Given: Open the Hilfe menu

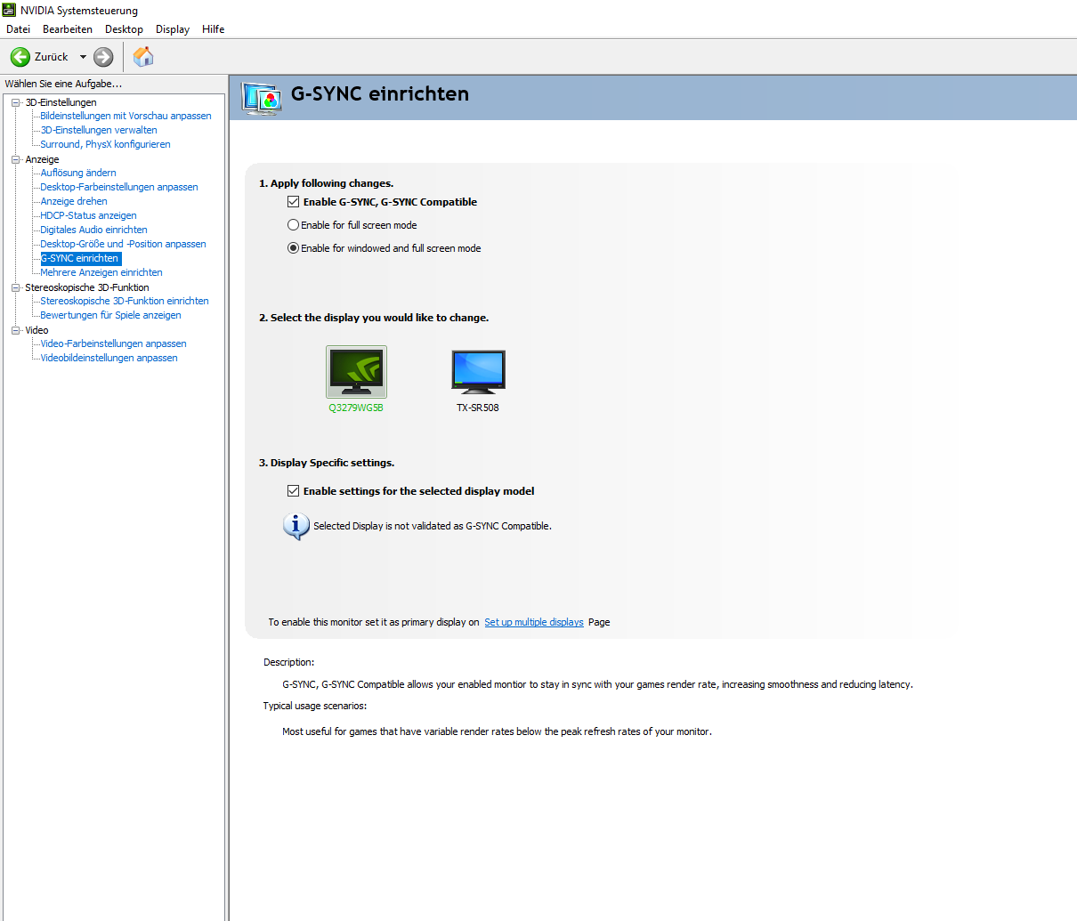Looking at the screenshot, I should (x=214, y=29).
